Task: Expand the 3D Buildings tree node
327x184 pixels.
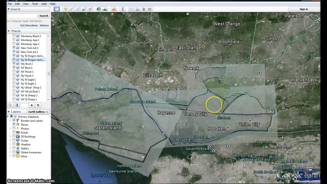Action: [x=10, y=136]
